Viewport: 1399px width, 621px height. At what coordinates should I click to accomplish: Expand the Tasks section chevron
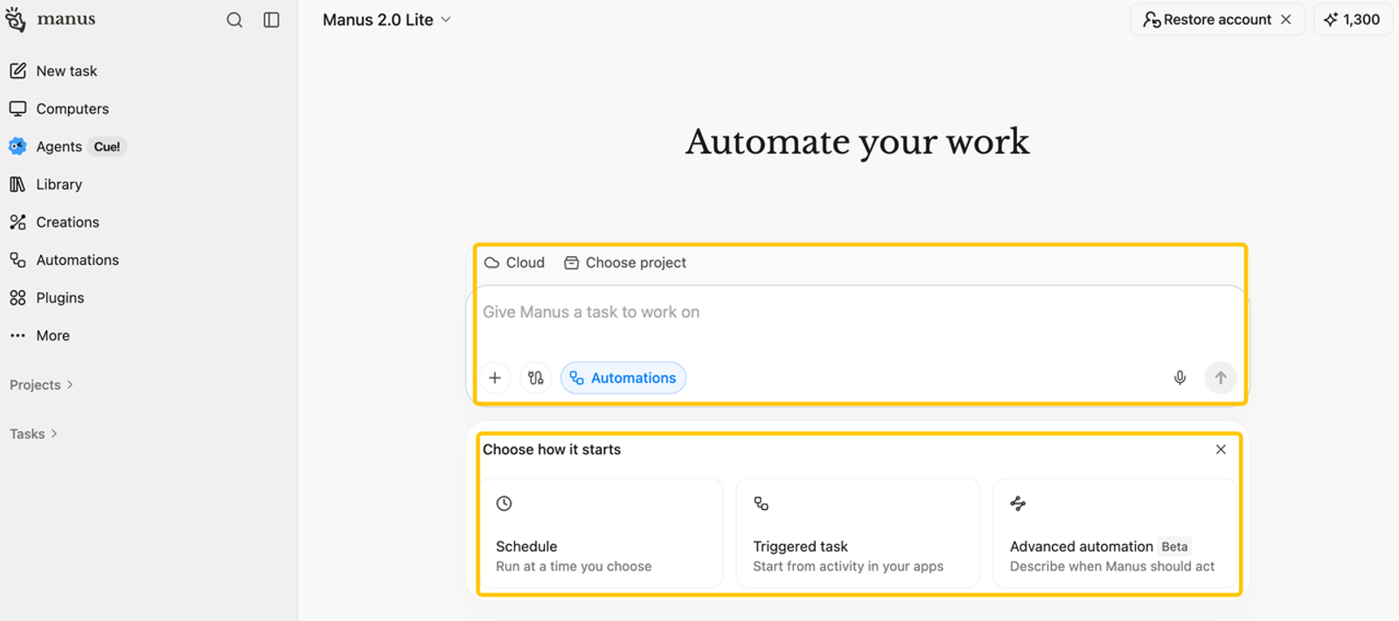point(54,434)
